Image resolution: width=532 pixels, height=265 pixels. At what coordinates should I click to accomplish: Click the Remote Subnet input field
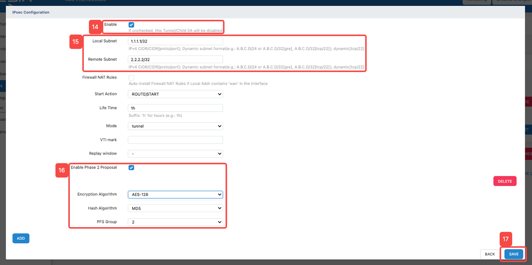[x=175, y=59]
